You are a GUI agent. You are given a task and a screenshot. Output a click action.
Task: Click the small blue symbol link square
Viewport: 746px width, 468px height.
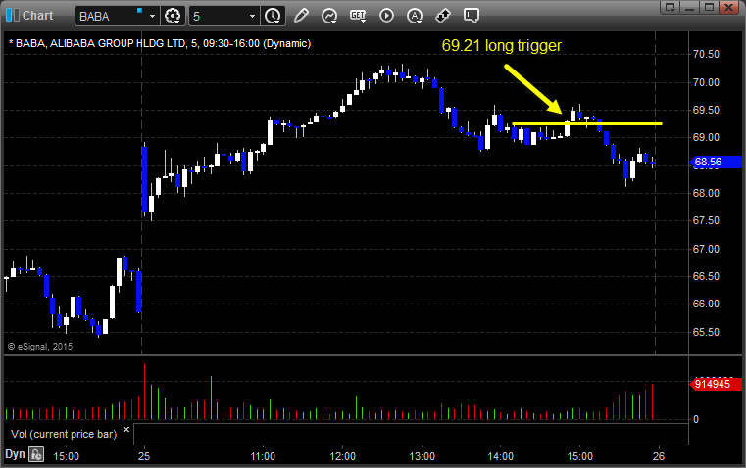pos(140,10)
